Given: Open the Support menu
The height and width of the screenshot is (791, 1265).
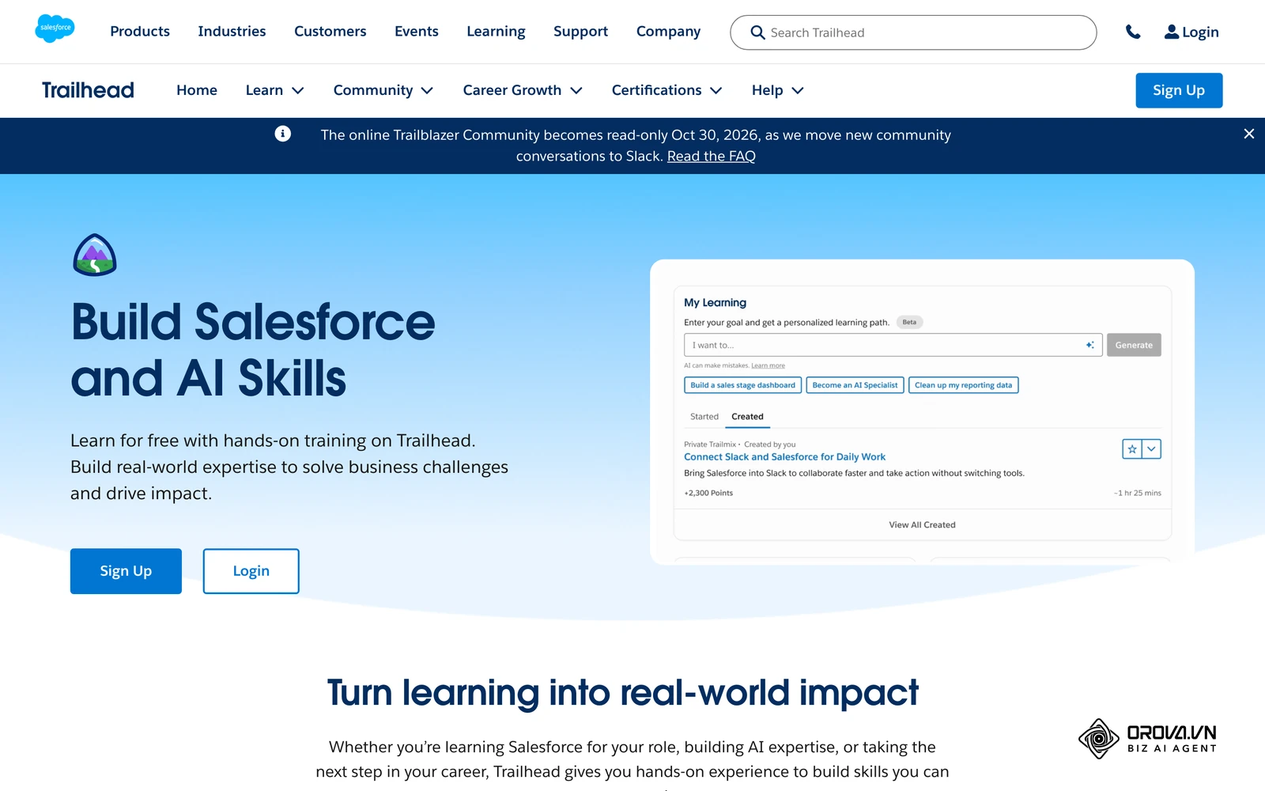Looking at the screenshot, I should coord(580,32).
